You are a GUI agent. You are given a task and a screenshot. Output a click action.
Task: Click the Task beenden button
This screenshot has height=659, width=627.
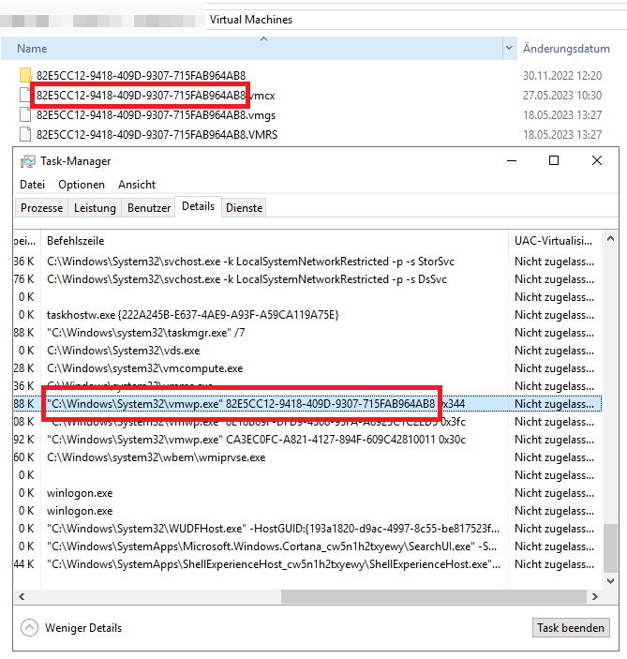(571, 628)
